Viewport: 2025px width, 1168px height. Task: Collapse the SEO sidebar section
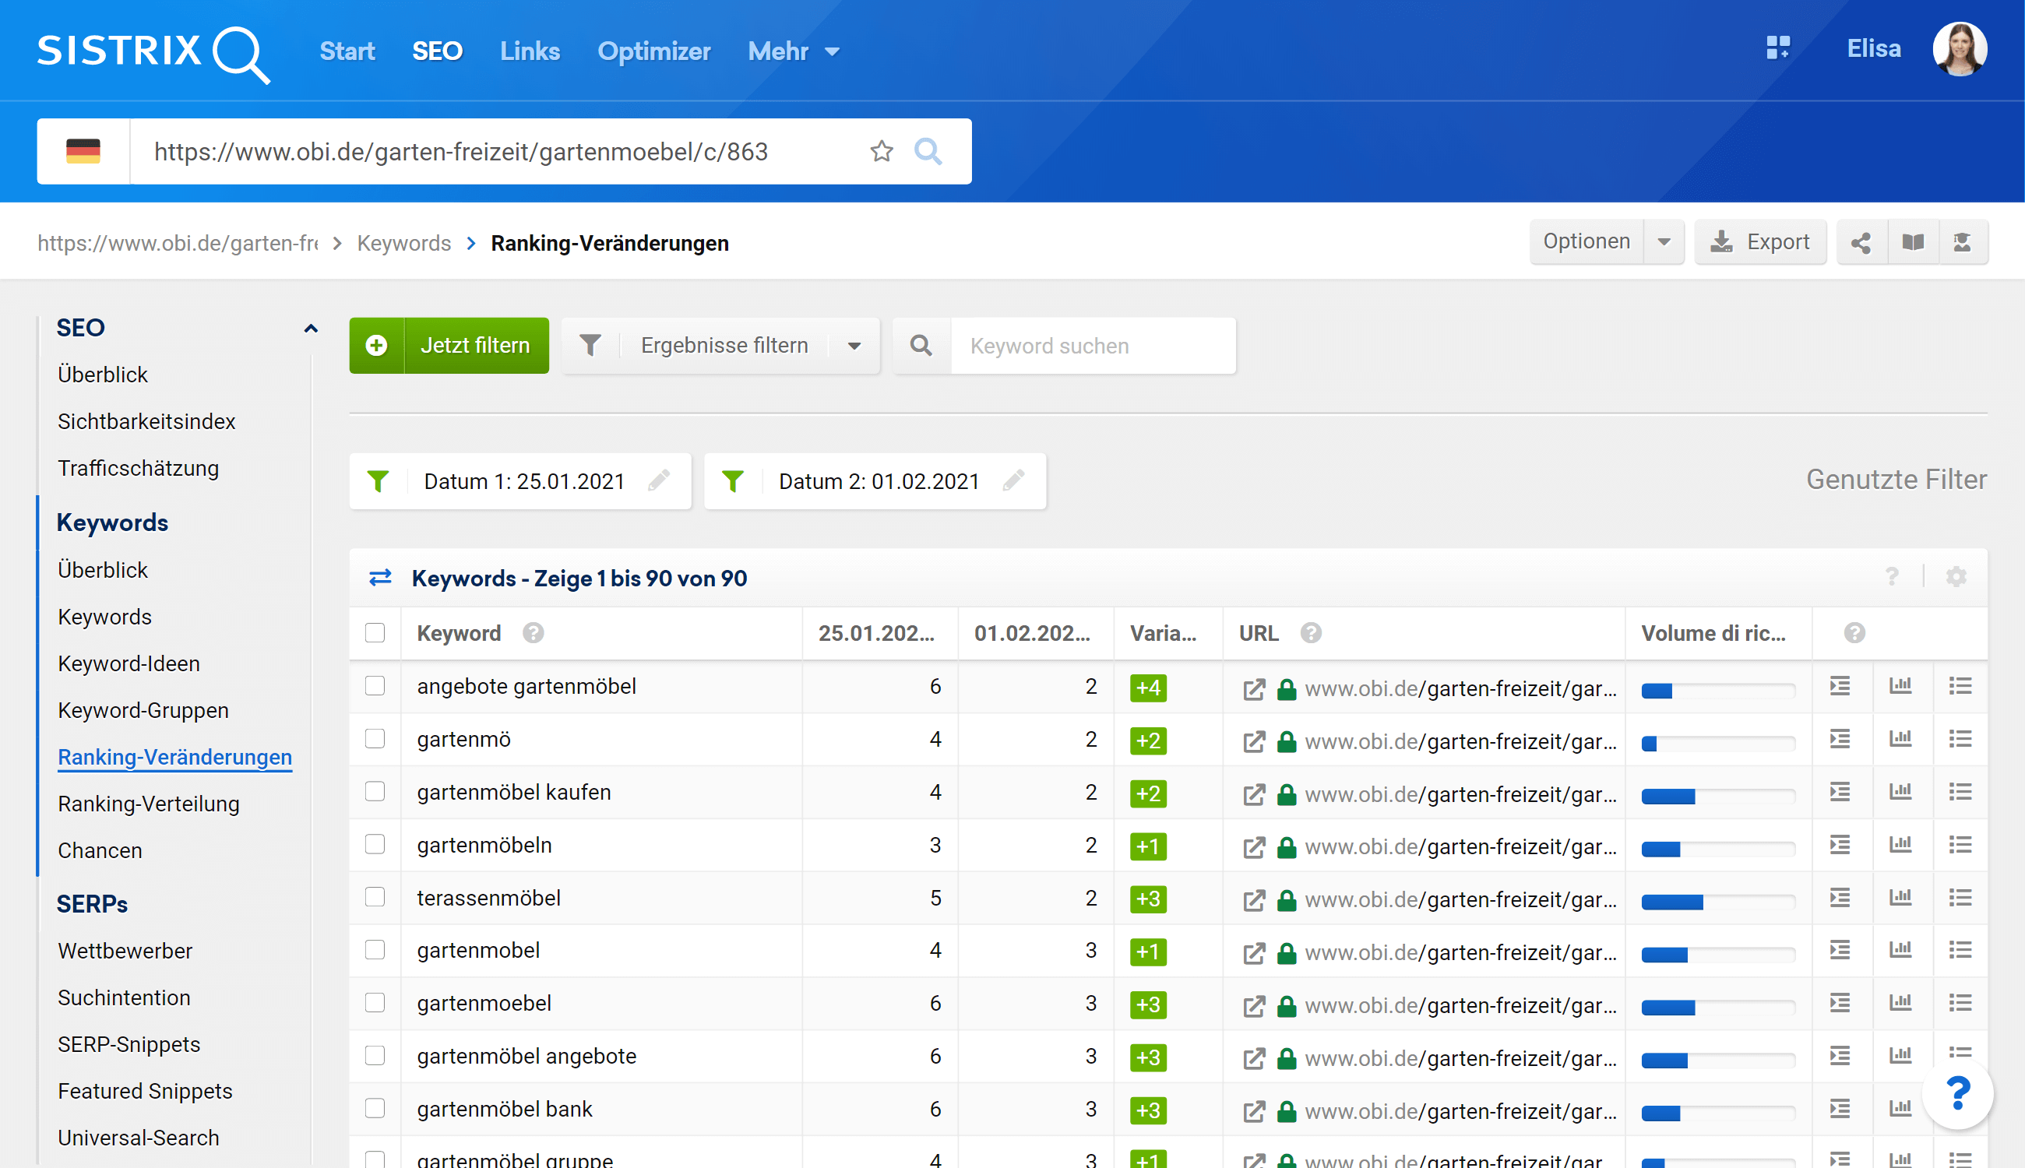click(x=311, y=328)
